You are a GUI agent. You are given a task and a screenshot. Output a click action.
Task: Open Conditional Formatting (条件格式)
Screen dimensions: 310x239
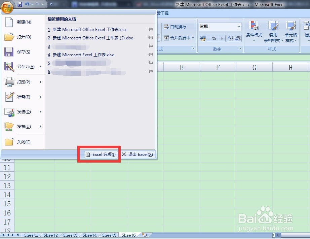click(x=254, y=31)
